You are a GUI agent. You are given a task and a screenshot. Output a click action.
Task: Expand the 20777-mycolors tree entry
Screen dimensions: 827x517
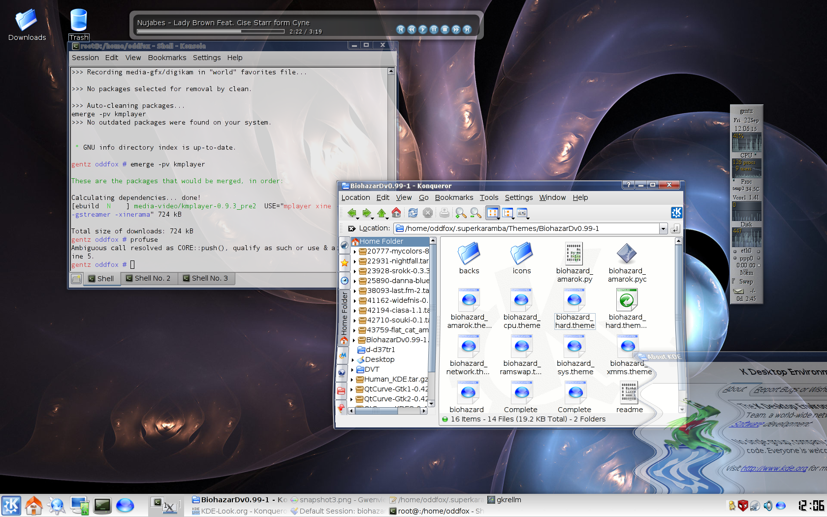[x=354, y=252]
